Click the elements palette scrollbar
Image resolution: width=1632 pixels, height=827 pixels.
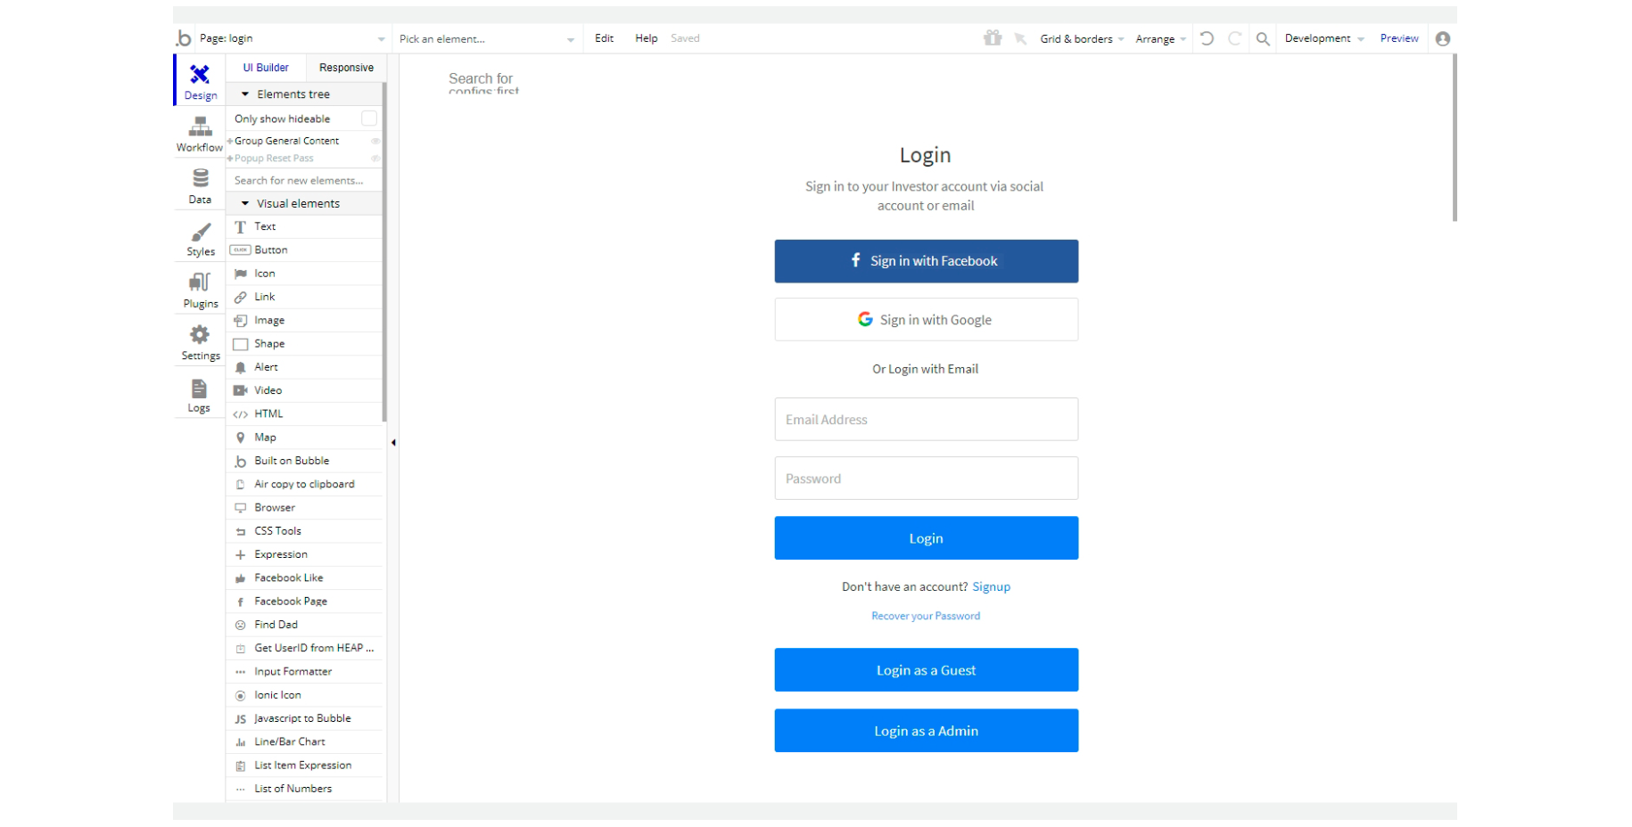coord(384,252)
